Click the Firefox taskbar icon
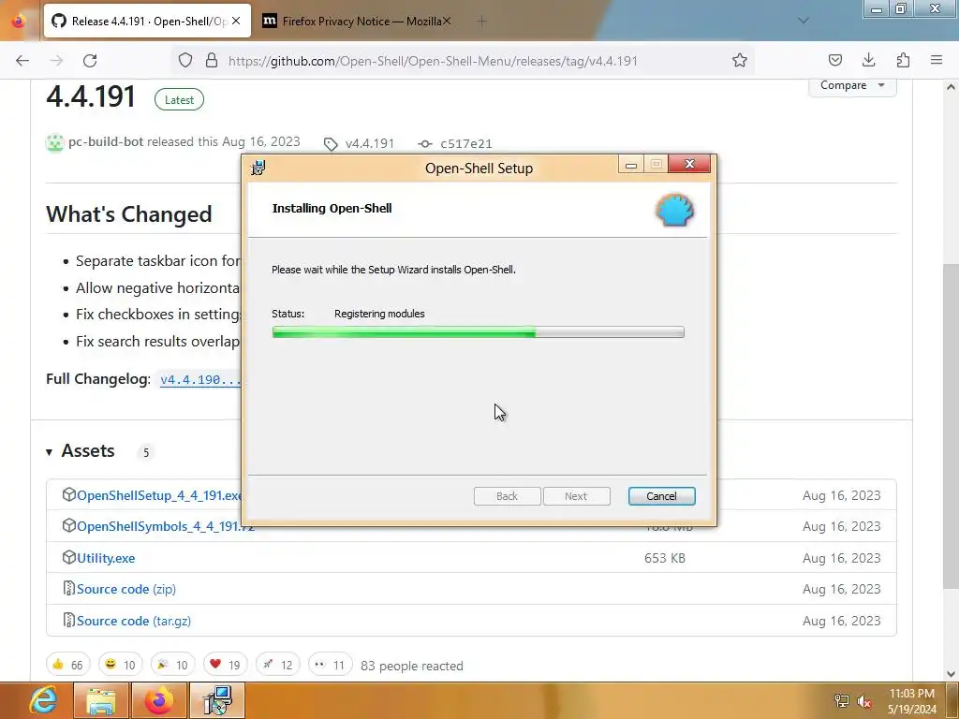This screenshot has height=719, width=959. click(x=159, y=700)
